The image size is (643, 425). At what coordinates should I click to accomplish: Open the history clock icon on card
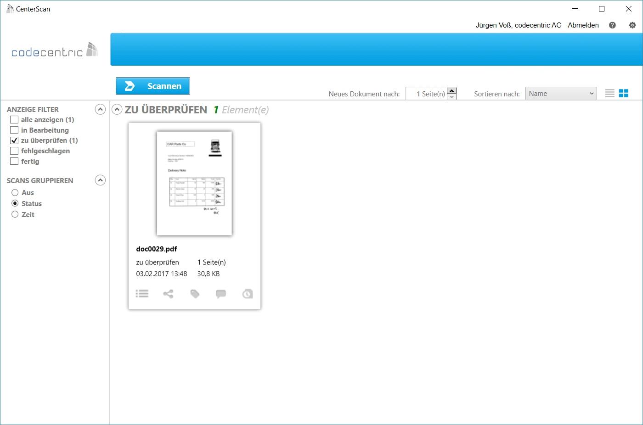[248, 294]
